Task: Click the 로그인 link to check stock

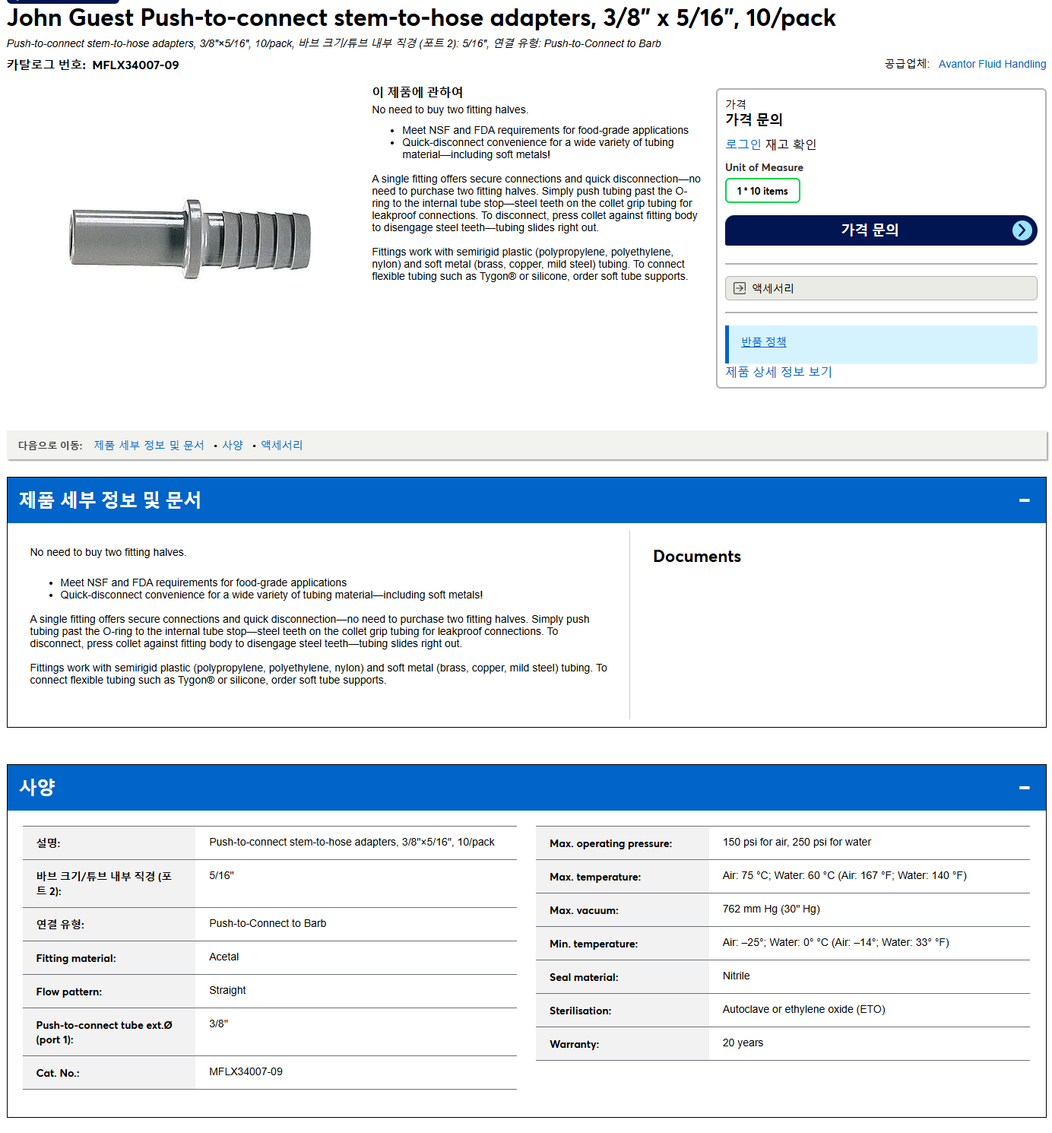Action: point(743,144)
